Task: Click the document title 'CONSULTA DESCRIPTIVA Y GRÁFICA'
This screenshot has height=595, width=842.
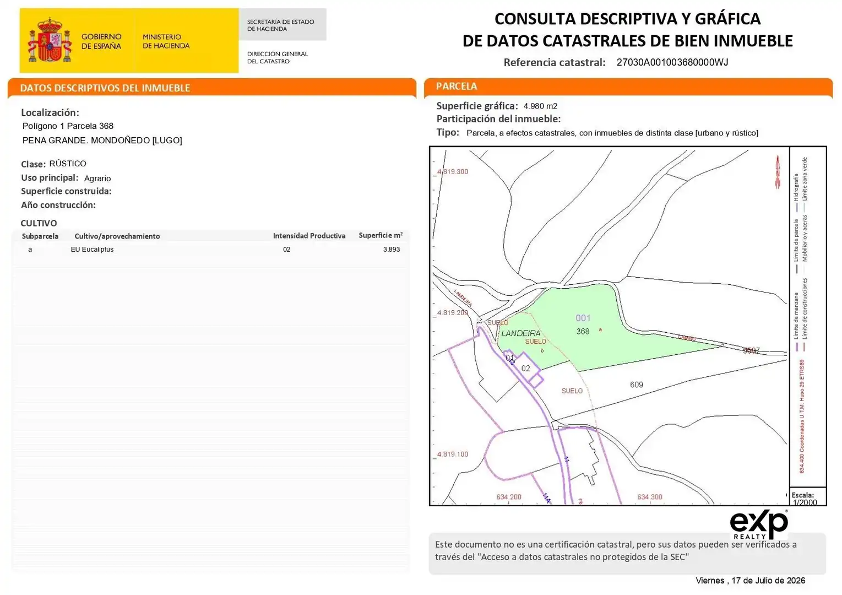Action: click(627, 19)
